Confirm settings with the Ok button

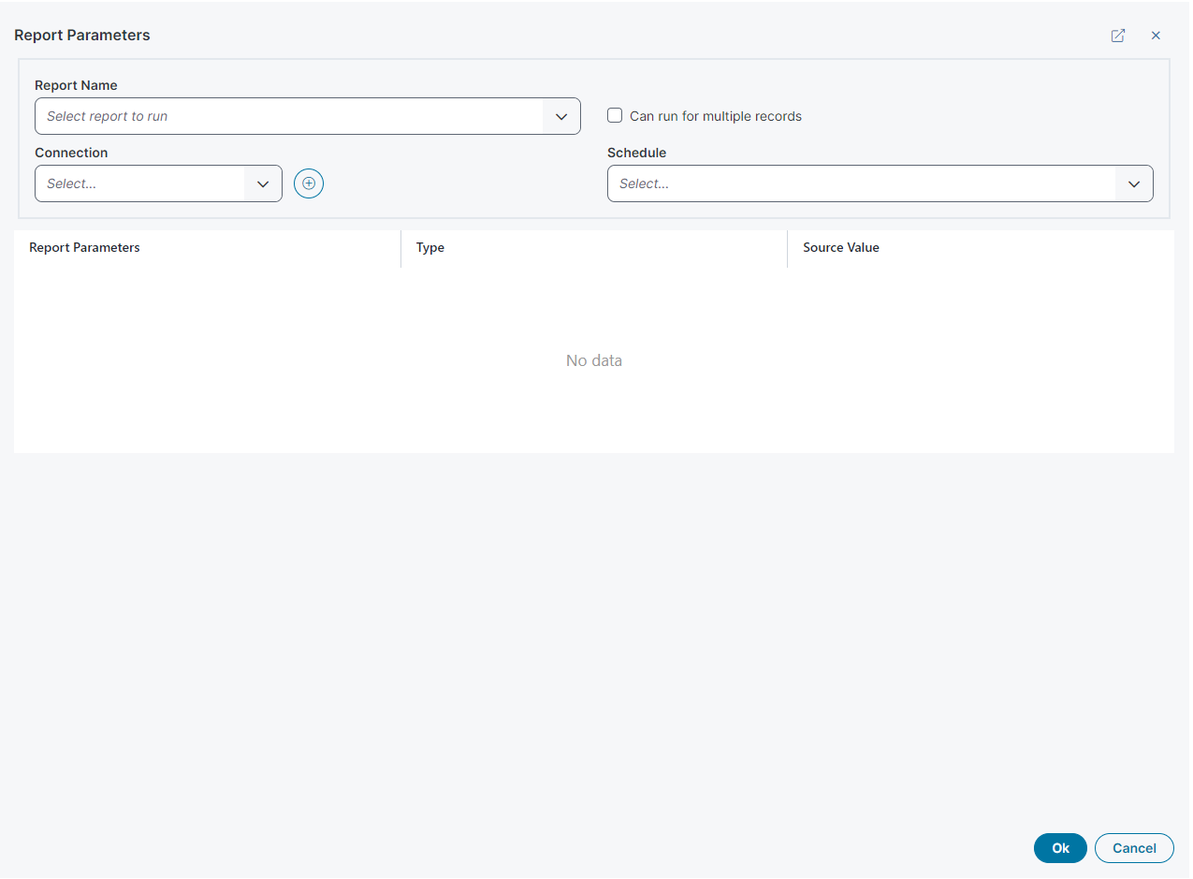tap(1059, 847)
